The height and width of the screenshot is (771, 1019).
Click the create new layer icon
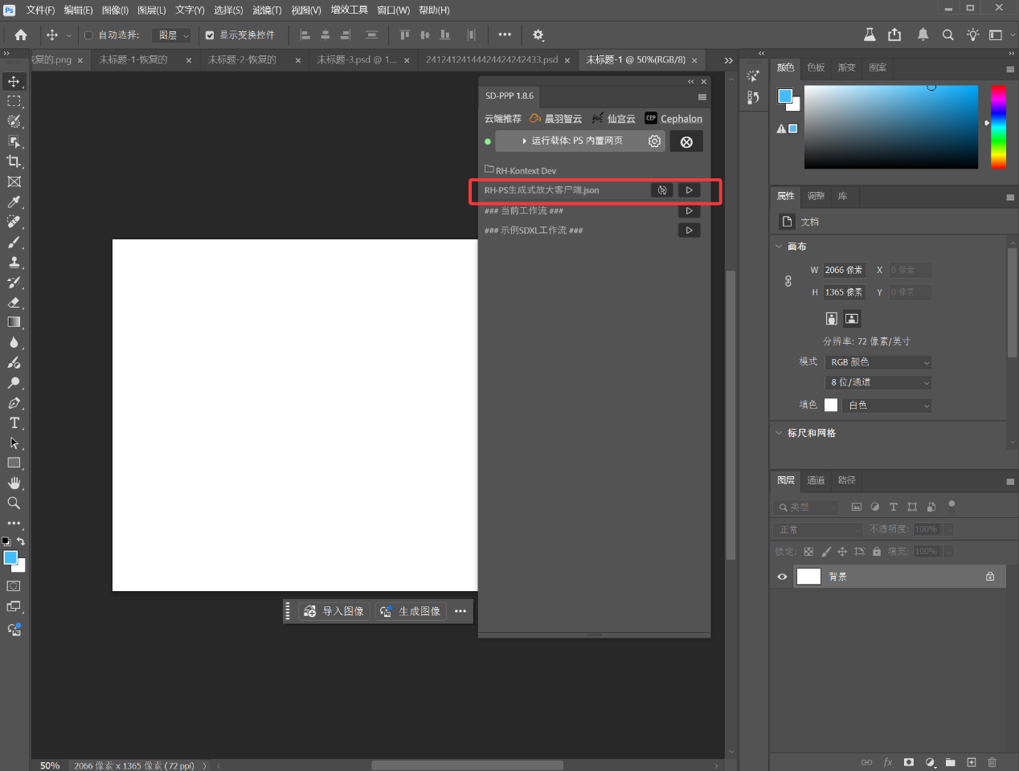pyautogui.click(x=971, y=762)
